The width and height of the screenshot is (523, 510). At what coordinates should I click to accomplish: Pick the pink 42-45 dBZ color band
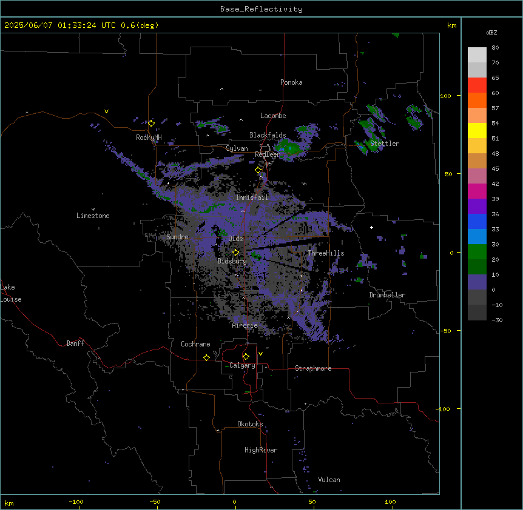(x=477, y=176)
